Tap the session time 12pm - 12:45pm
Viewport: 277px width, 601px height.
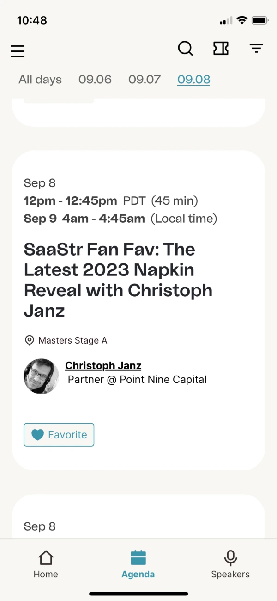click(70, 201)
